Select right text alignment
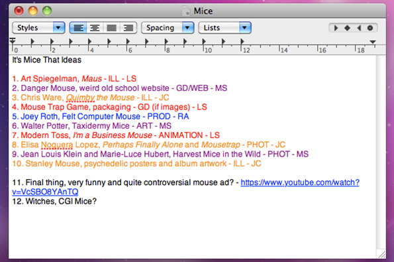 pyautogui.click(x=128, y=28)
